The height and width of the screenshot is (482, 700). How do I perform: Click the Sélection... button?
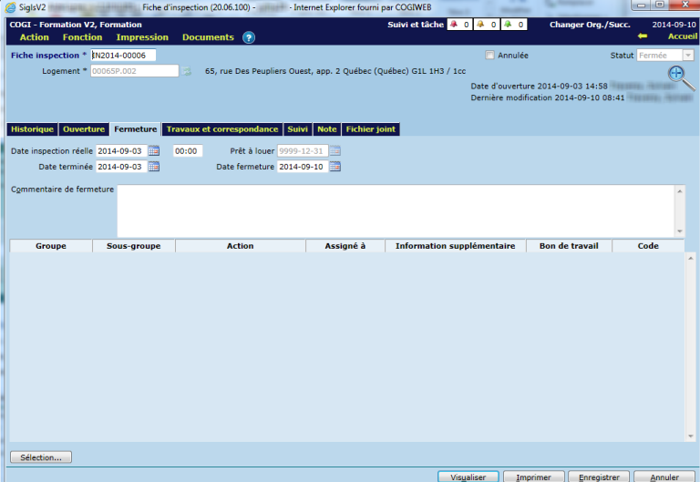coord(40,457)
